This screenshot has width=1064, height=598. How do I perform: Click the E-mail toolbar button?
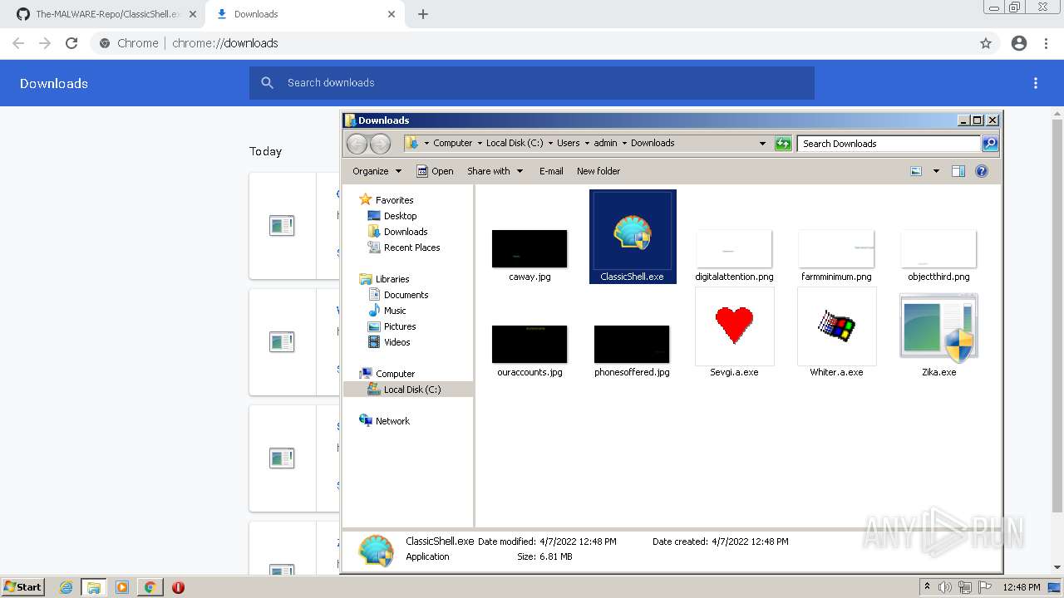(x=551, y=171)
